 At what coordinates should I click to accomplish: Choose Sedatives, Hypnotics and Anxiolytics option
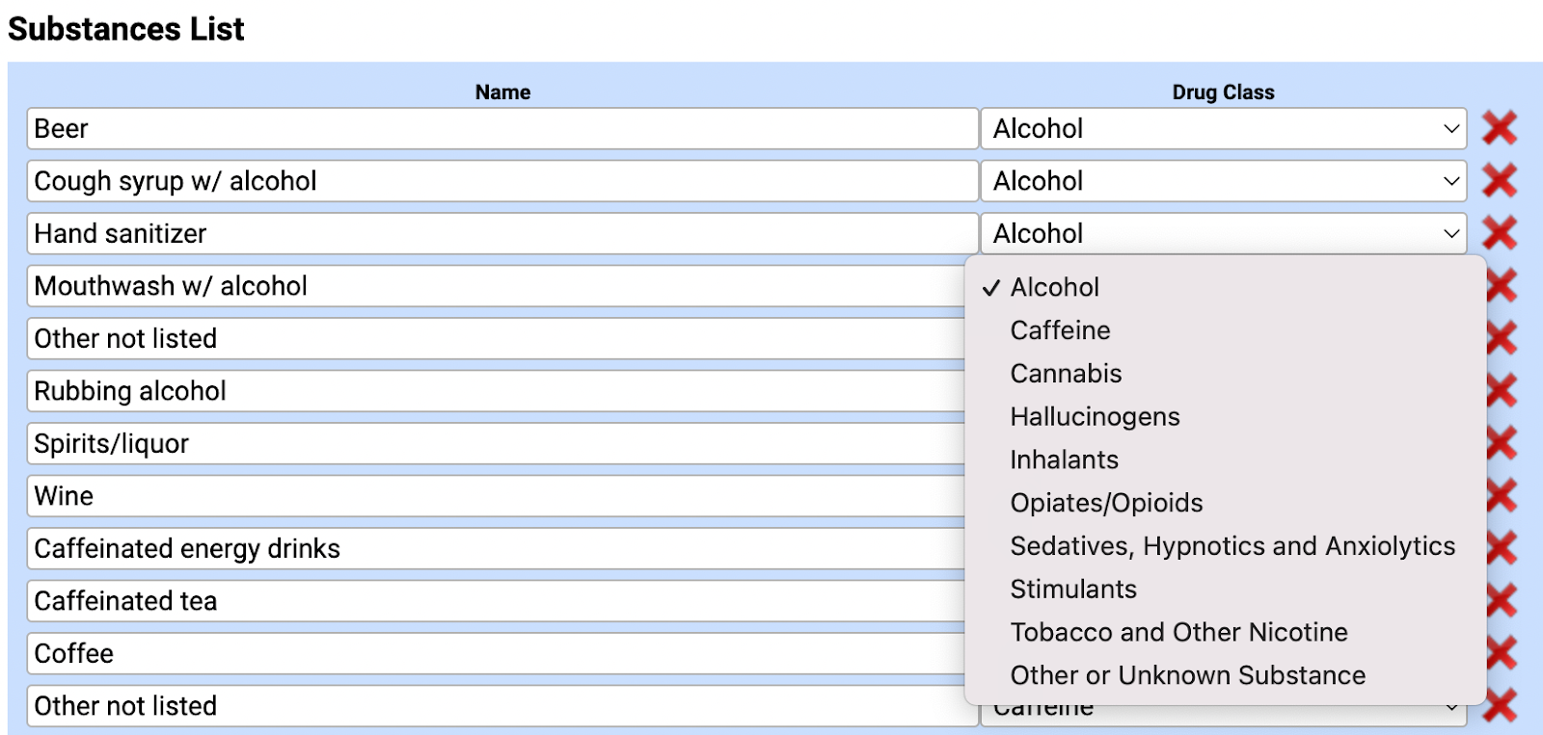(x=1232, y=546)
